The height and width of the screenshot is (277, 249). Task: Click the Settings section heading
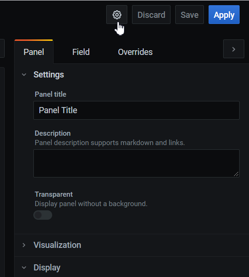click(x=49, y=75)
